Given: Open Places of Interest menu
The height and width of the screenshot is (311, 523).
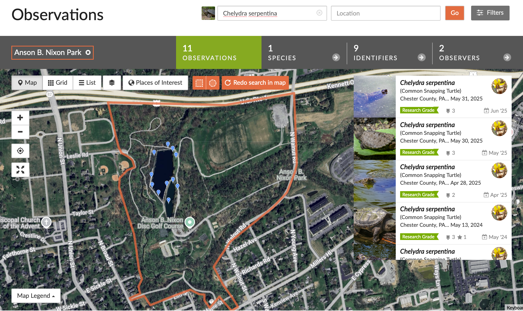Looking at the screenshot, I should [155, 83].
